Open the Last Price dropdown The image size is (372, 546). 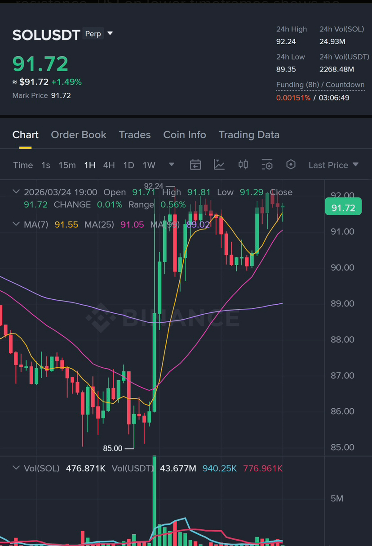333,165
